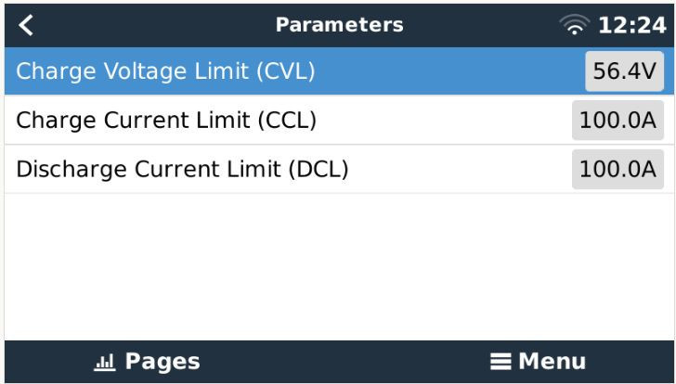Image resolution: width=676 pixels, height=384 pixels.
Task: Click the 12:24 clock in the header
Action: (641, 23)
